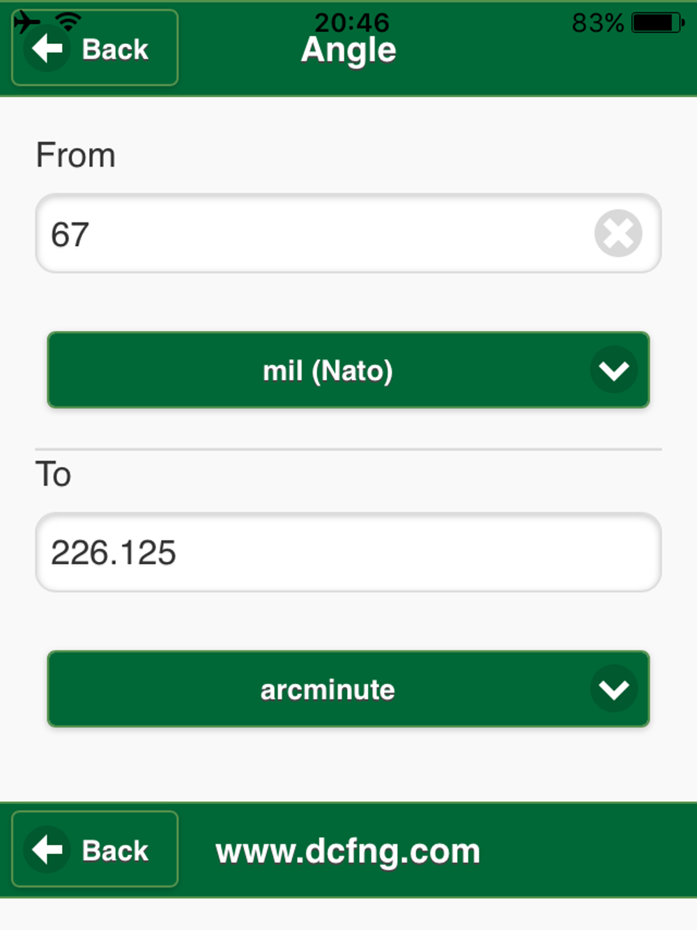Clear the From field with X icon
The width and height of the screenshot is (697, 930).
point(618,233)
